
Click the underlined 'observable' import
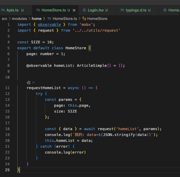tap(49, 25)
